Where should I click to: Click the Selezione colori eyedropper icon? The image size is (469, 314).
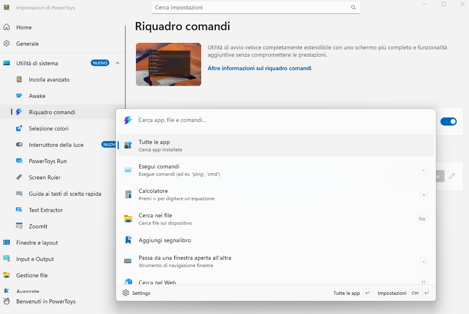pos(19,128)
